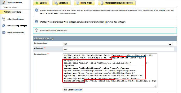Click the 'HTML-Editor:' label
This screenshot has height=93, width=181.
(x=68, y=90)
